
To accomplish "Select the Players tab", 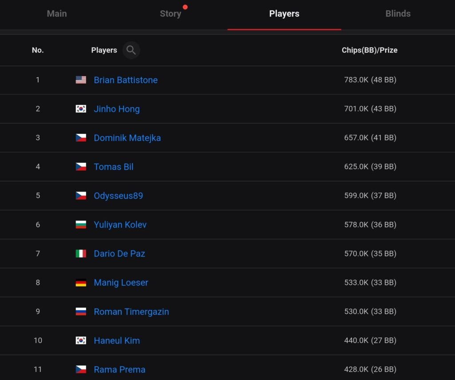I will 284,14.
